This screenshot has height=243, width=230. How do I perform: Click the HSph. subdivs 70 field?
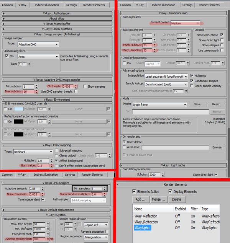(x=148, y=45)
